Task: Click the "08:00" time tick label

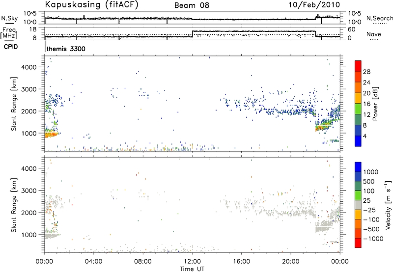Action: [x=143, y=262]
